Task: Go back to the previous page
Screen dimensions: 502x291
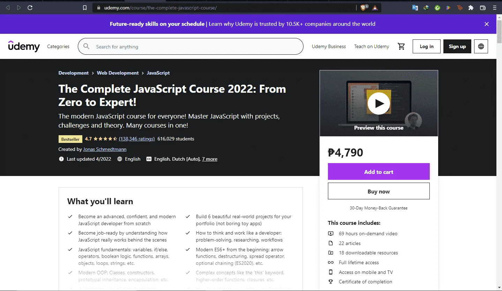Action: click(x=8, y=8)
